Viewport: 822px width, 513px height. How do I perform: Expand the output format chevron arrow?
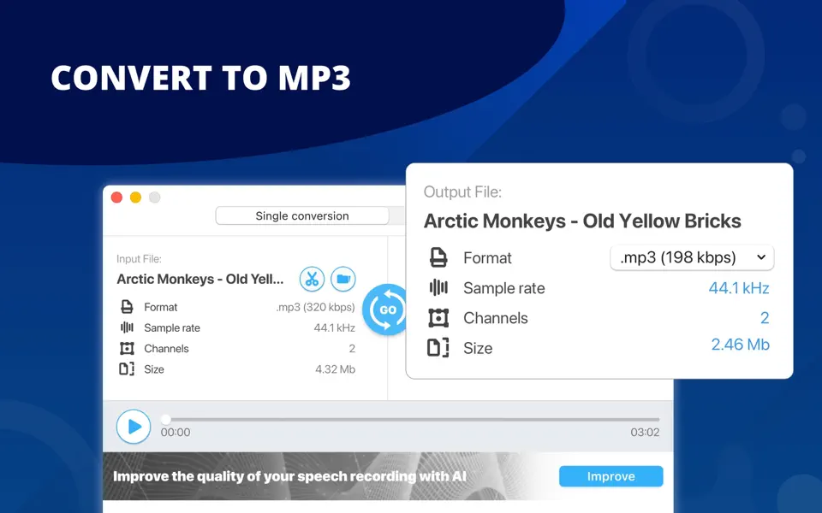760,257
